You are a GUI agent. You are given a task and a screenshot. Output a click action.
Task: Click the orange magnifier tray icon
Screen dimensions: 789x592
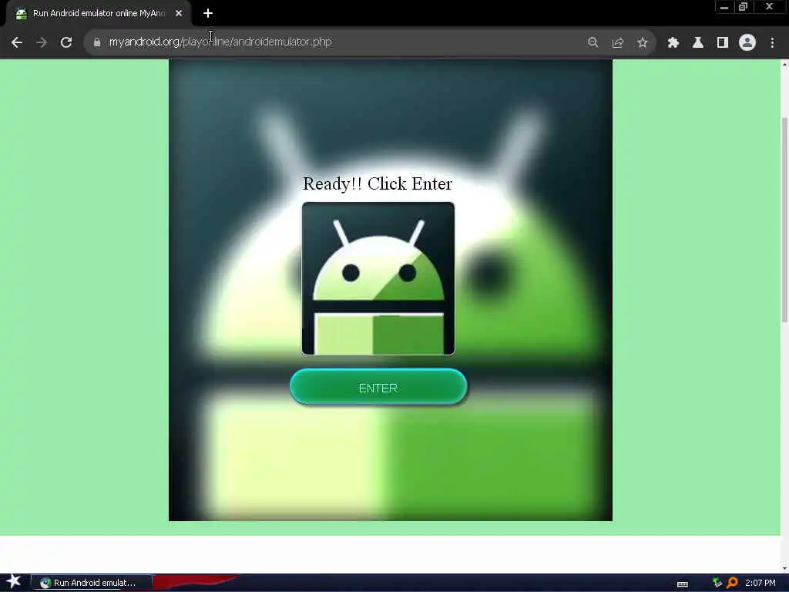click(x=732, y=583)
